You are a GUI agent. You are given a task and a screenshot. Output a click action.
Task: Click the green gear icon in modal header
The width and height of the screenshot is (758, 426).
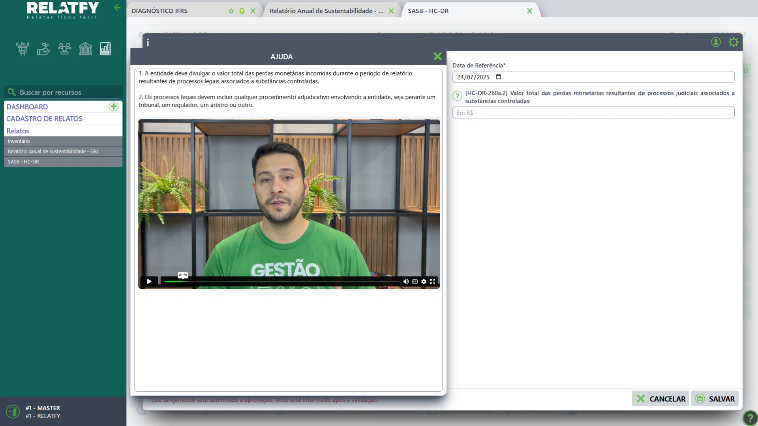pos(734,42)
